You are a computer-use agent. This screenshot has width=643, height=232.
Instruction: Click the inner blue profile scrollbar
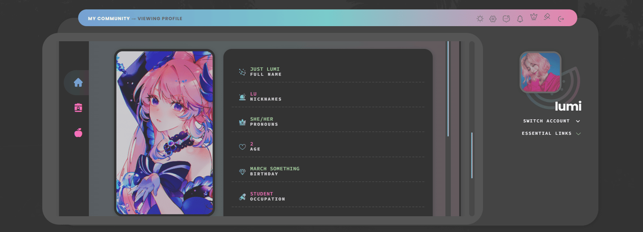(x=448, y=89)
